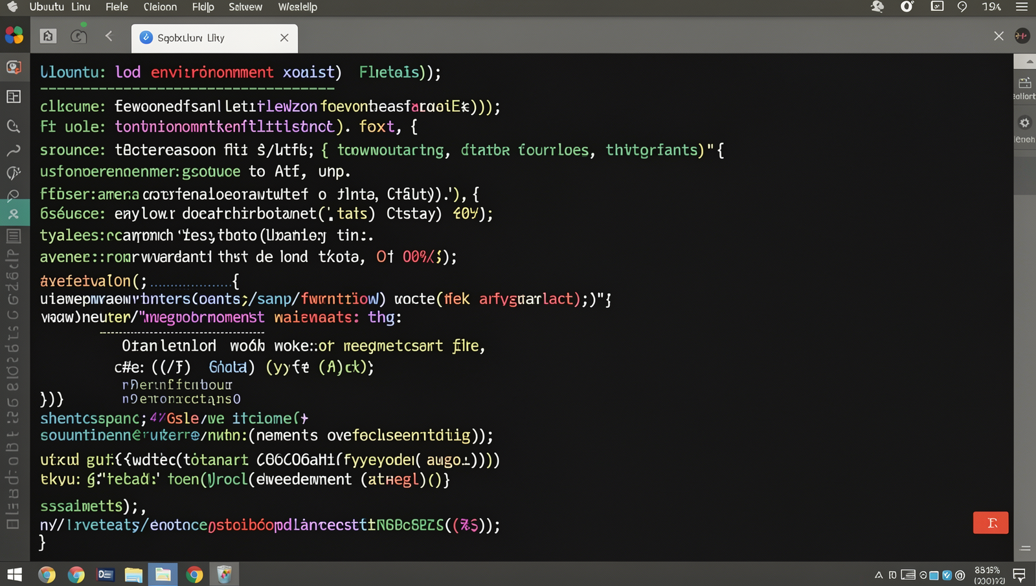
Task: Open the 'Ubuutu' menu in the top bar
Action: (47, 7)
